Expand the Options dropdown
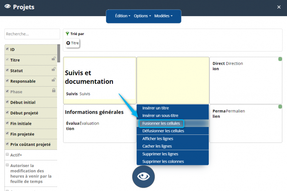287x191 pixels. (x=142, y=16)
